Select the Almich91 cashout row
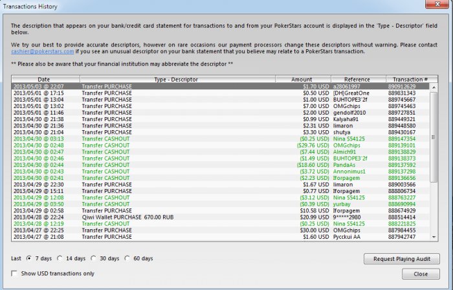The image size is (453, 290). pyautogui.click(x=221, y=152)
